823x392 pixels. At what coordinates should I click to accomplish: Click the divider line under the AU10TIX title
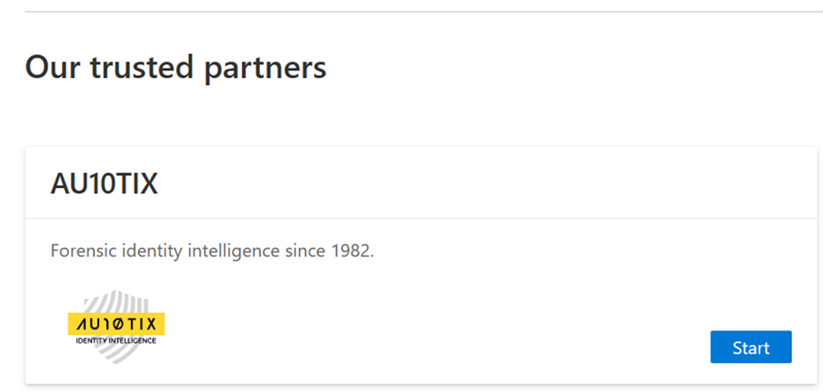422,218
